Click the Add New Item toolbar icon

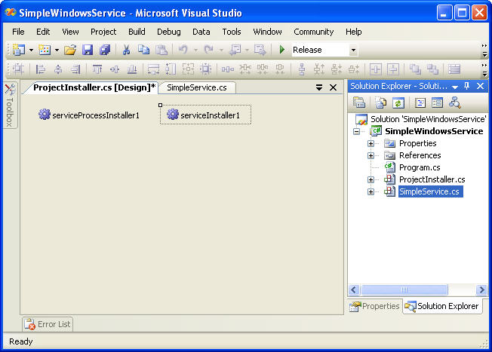[x=45, y=50]
